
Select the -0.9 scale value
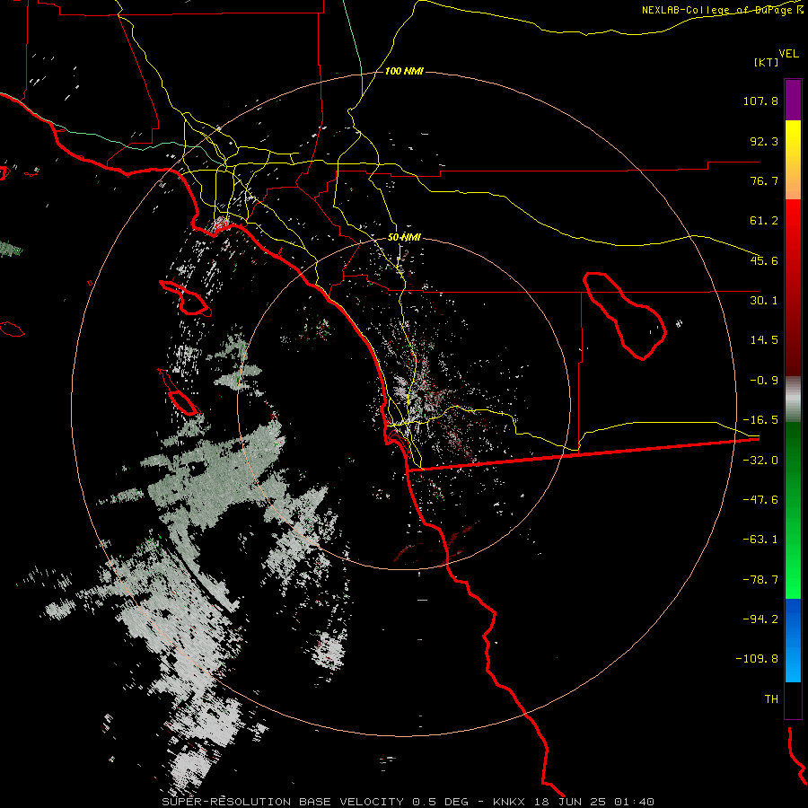[764, 381]
